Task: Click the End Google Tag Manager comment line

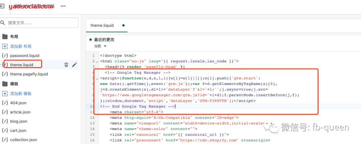Action: click(138, 106)
